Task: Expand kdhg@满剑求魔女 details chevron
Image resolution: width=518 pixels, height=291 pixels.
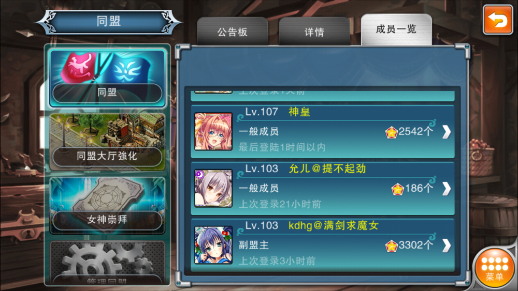Action: click(x=447, y=246)
